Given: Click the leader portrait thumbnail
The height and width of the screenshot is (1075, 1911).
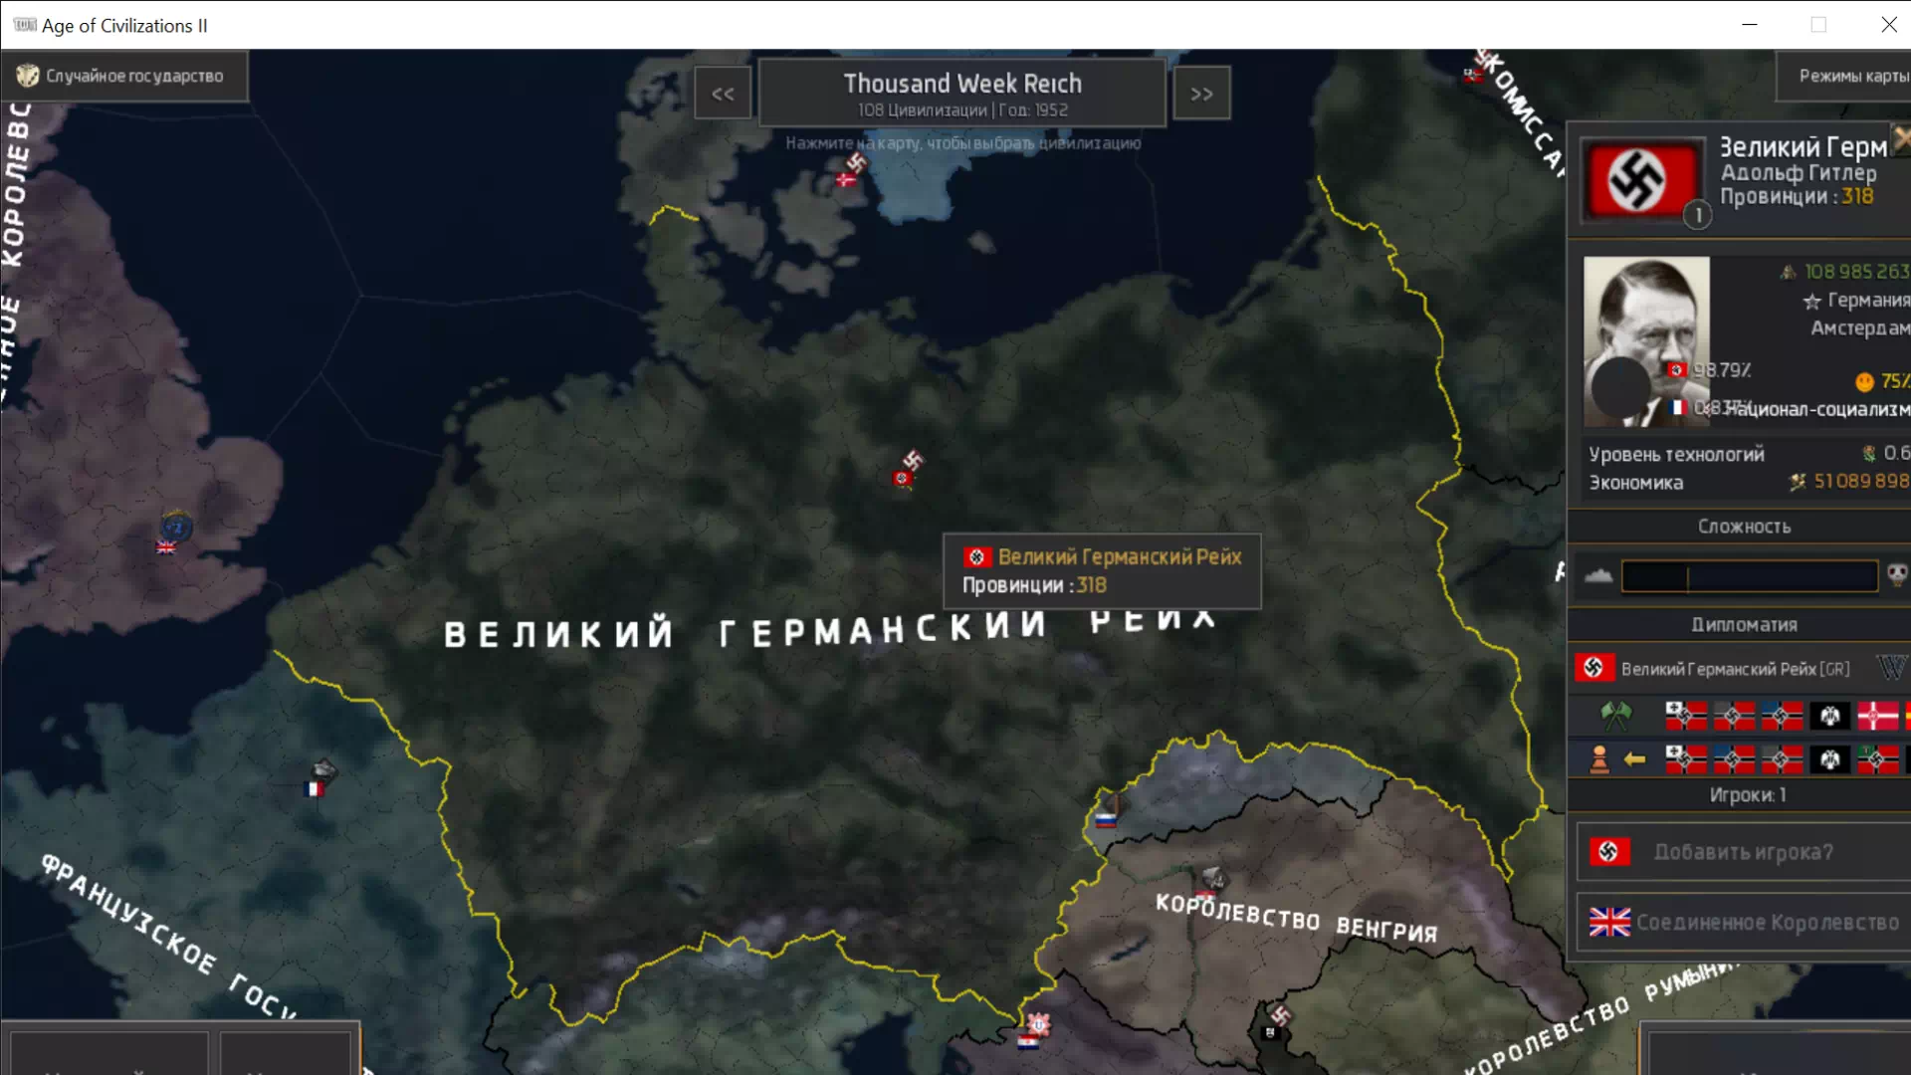Looking at the screenshot, I should 1646,340.
